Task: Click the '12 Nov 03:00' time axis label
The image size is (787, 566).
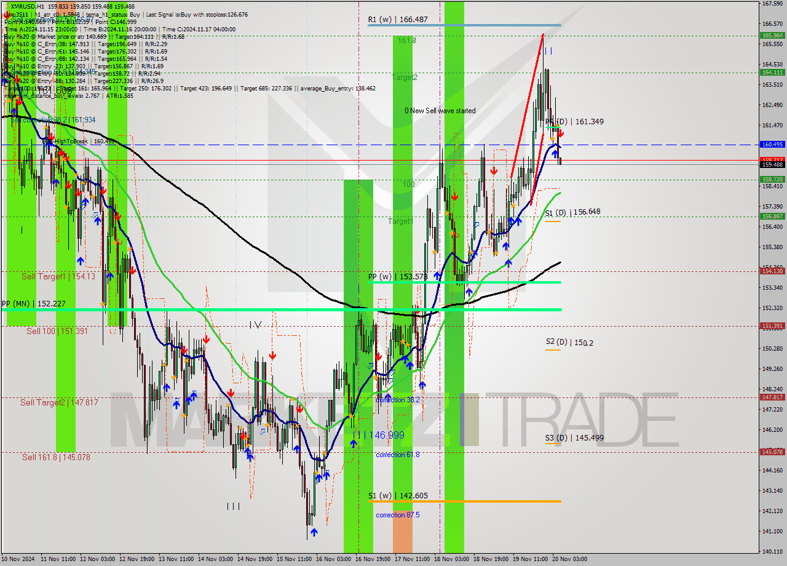Action: click(97, 559)
